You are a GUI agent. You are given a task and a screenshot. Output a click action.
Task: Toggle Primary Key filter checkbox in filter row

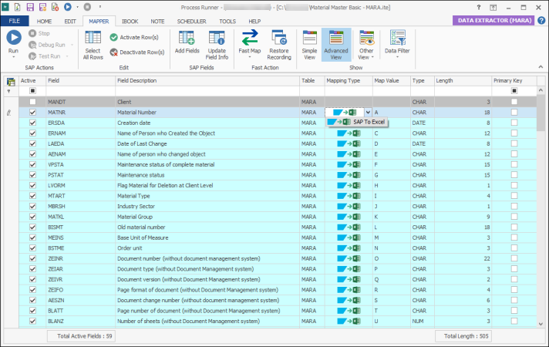(x=514, y=91)
